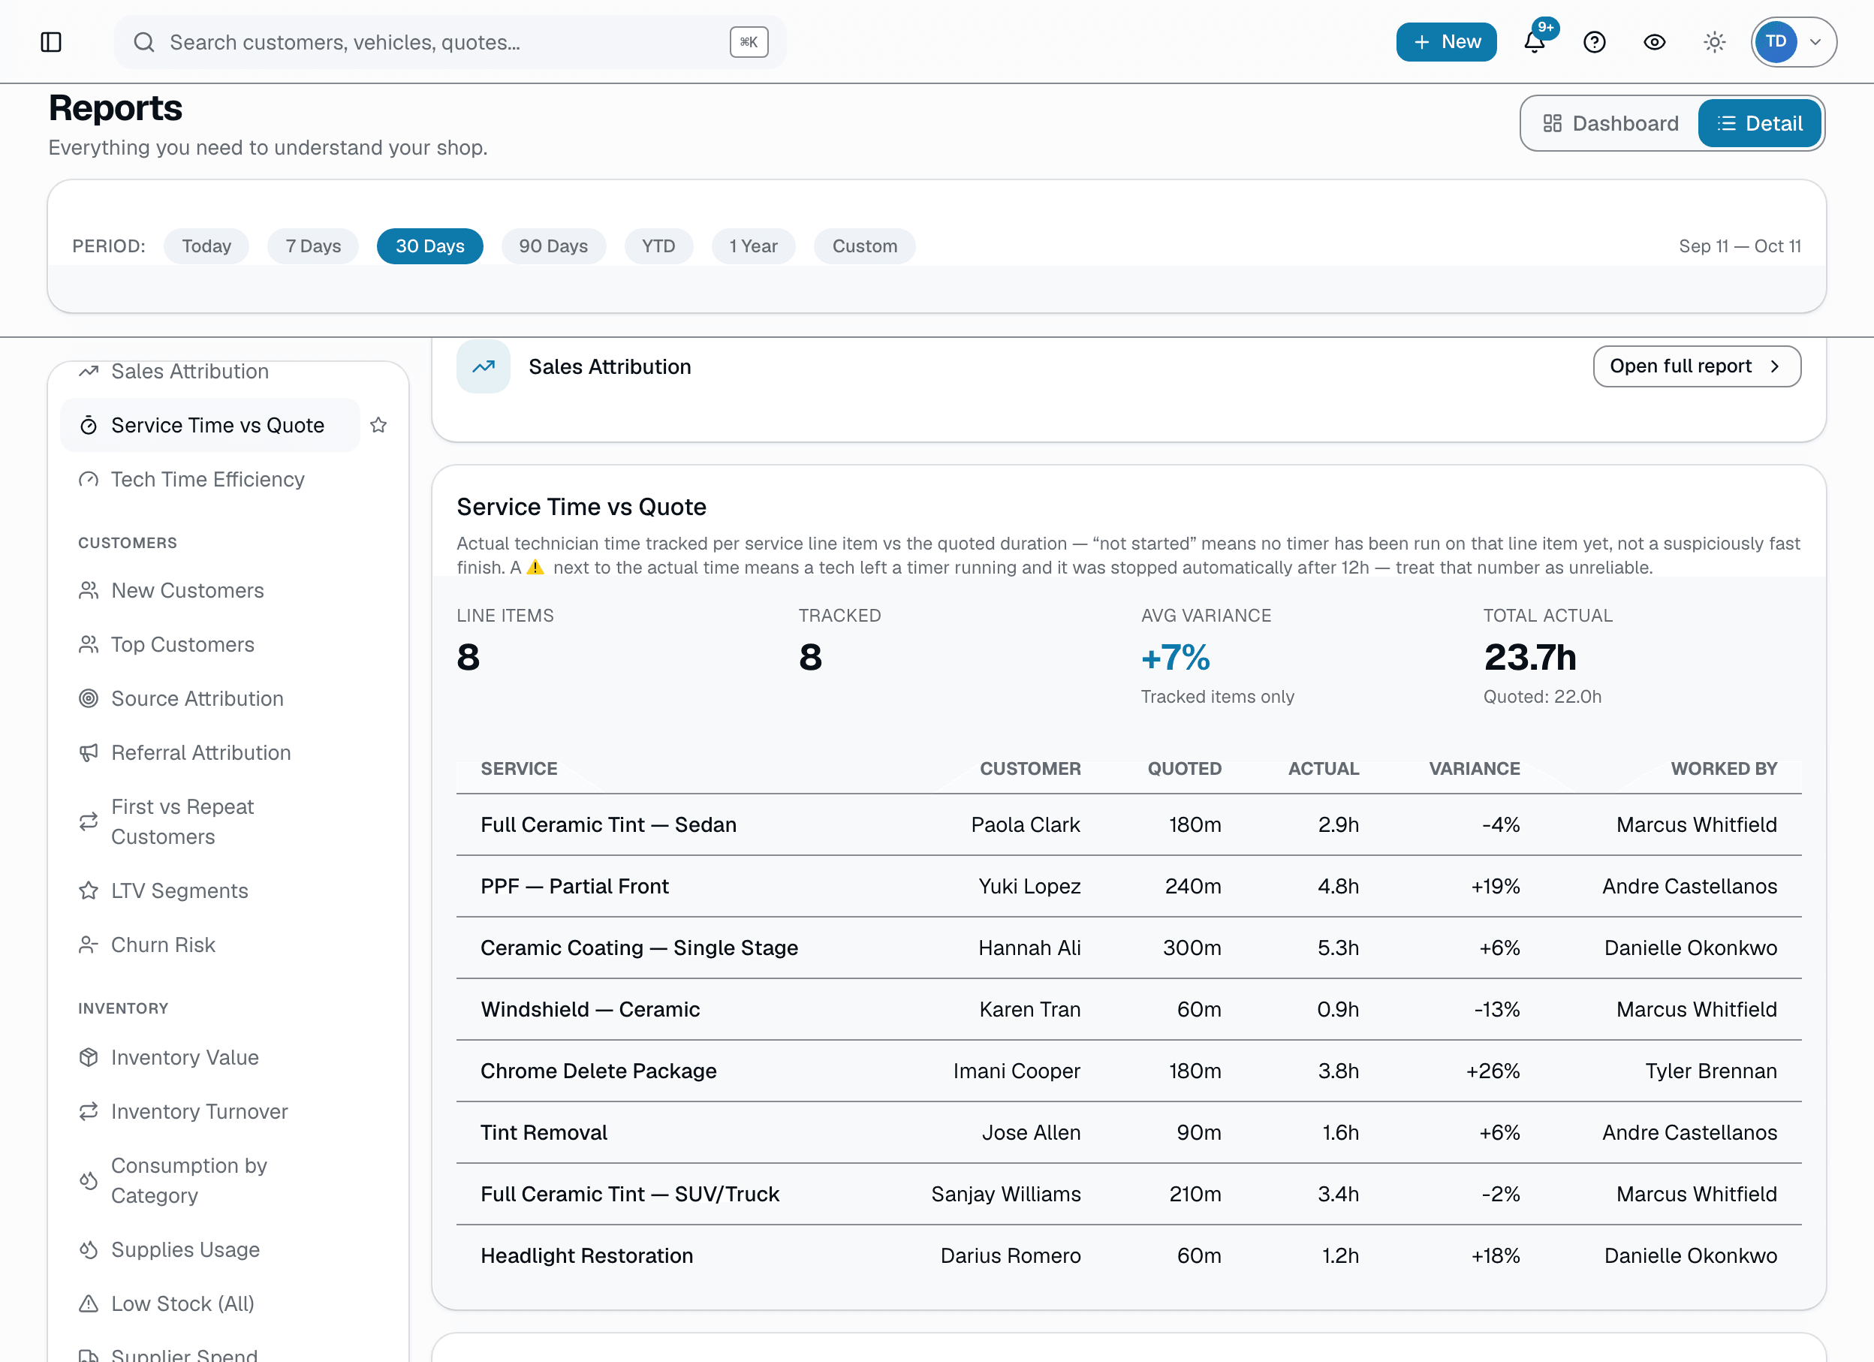The width and height of the screenshot is (1874, 1362).
Task: Click the New button
Action: [1446, 42]
